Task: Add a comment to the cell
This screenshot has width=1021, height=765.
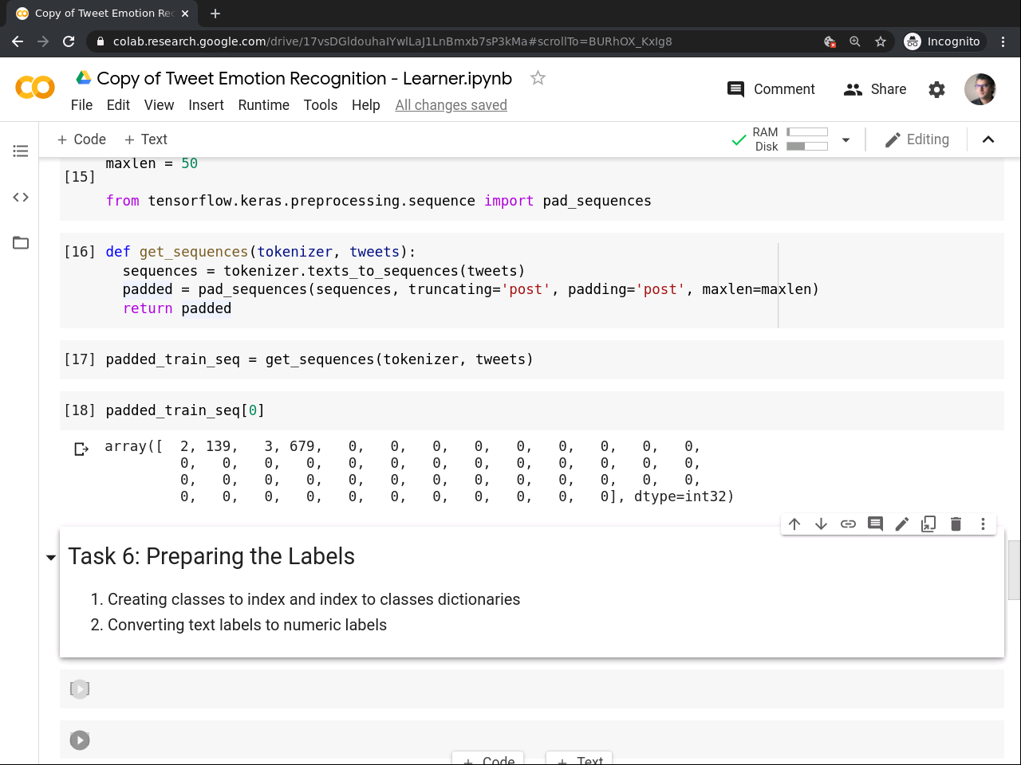Action: click(875, 524)
